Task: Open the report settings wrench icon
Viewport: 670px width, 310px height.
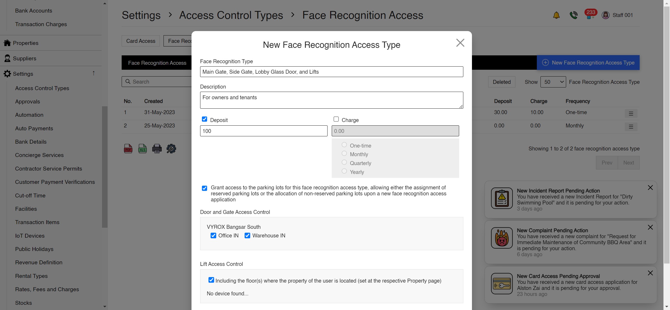Action: [x=171, y=148]
